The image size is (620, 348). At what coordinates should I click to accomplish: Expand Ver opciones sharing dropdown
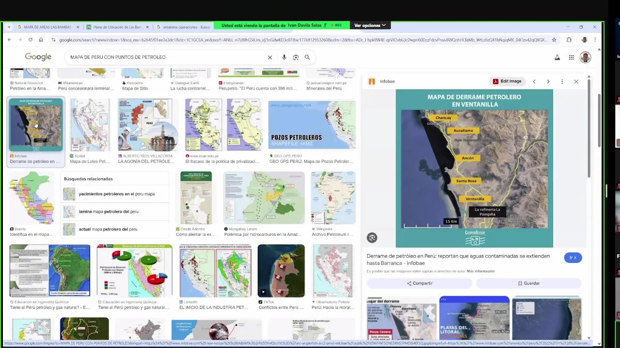370,25
